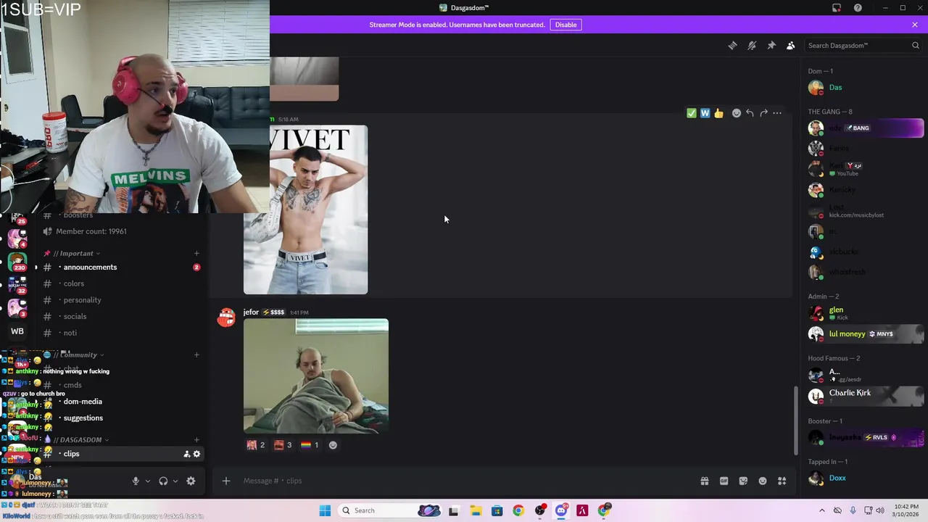The width and height of the screenshot is (928, 522).
Task: Open the VIVET magazine image attachment
Action: click(x=305, y=210)
